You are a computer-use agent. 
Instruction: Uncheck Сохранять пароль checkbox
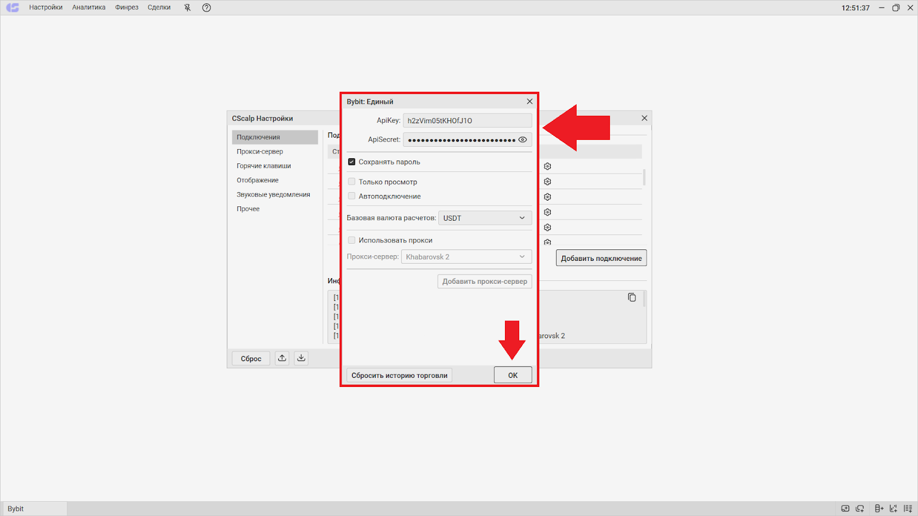(x=352, y=162)
